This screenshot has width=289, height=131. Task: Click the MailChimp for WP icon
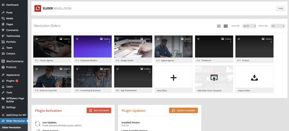pyautogui.click(x=3, y=115)
